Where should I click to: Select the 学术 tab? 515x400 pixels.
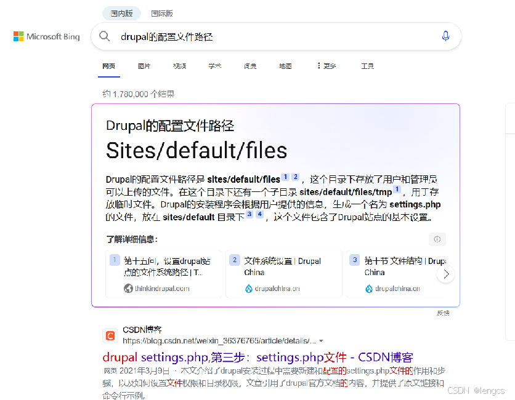[215, 66]
